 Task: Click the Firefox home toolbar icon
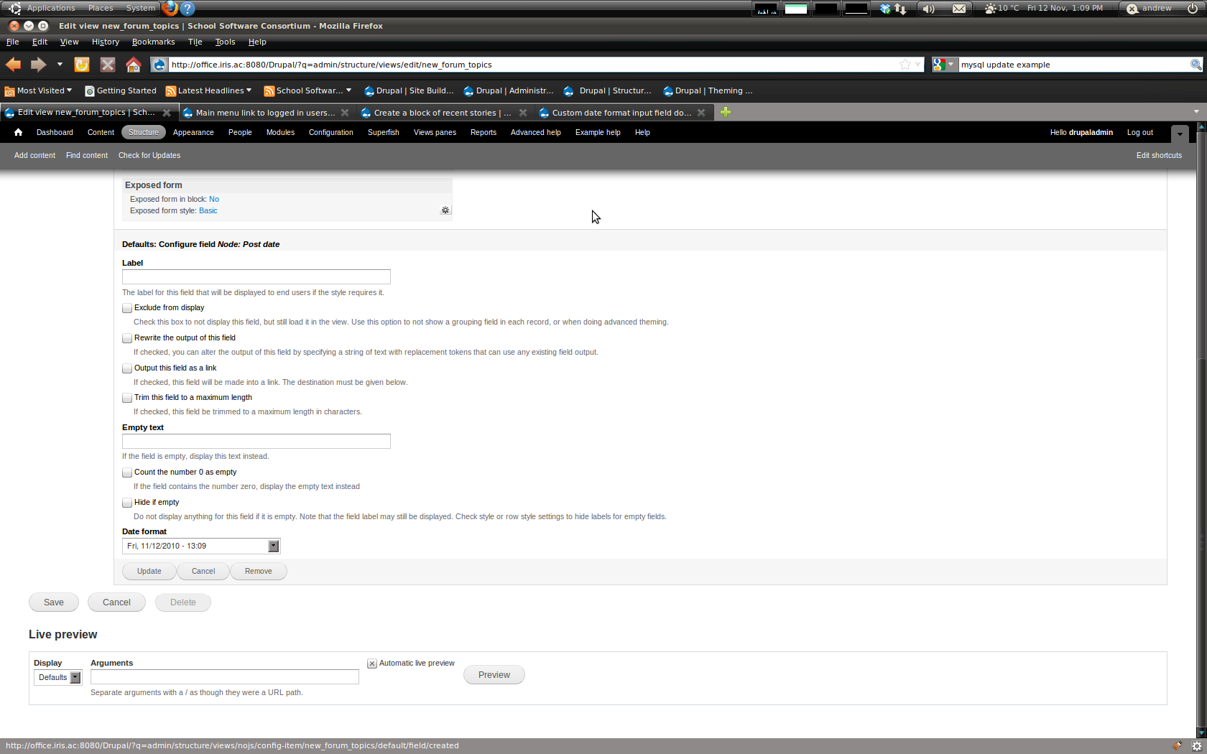[x=134, y=65]
